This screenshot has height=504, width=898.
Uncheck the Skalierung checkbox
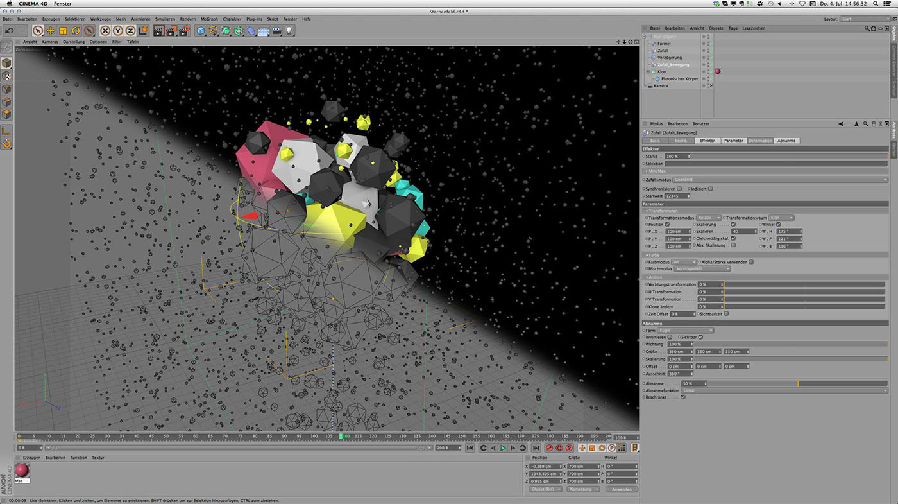point(733,224)
